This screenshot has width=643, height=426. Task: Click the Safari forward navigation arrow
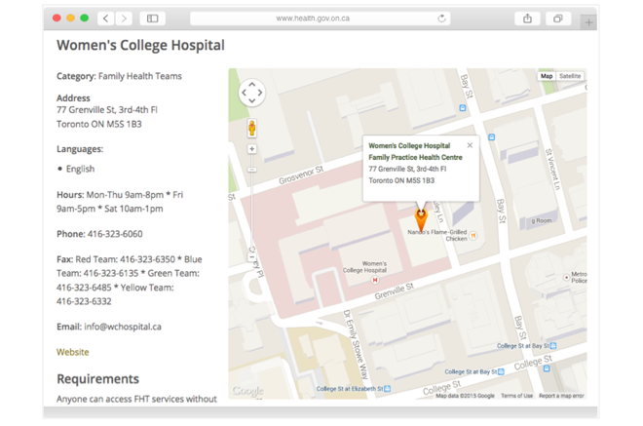(123, 19)
